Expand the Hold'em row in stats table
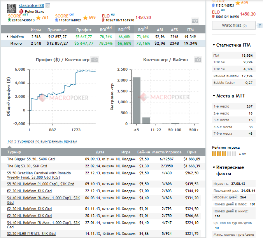Screen dimensions: 263x238 [8, 36]
